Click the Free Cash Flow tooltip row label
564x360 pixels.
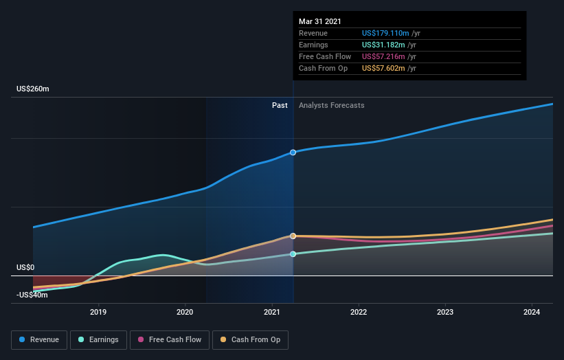(x=325, y=56)
